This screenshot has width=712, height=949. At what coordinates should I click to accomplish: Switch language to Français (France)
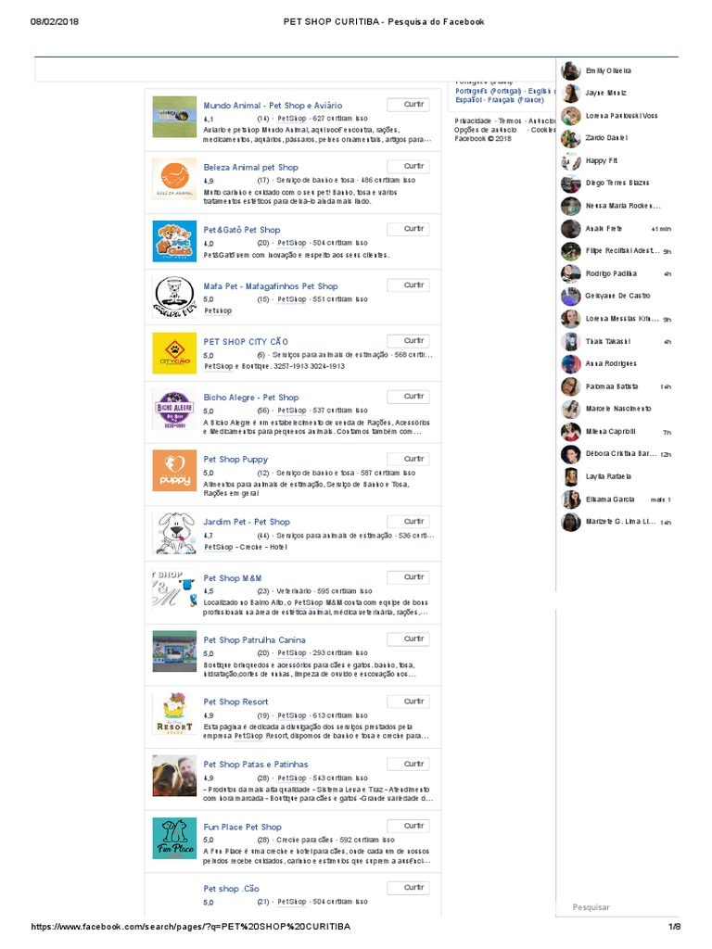515,100
